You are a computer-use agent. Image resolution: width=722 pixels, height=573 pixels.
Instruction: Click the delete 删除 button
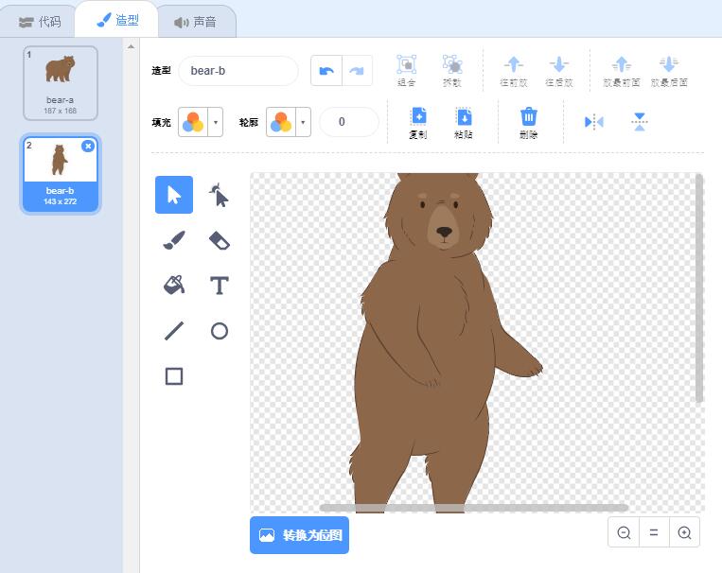pyautogui.click(x=529, y=122)
